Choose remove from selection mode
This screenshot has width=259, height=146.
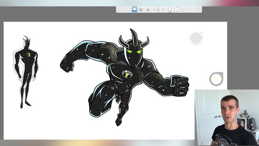(183, 9)
